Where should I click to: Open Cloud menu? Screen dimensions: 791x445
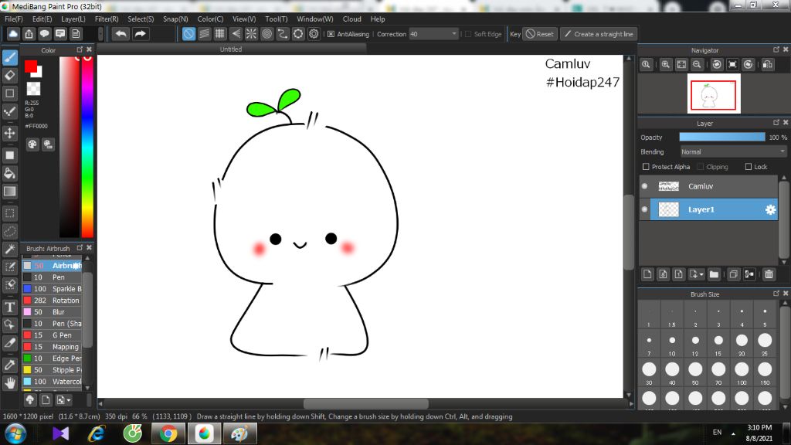[x=351, y=19]
